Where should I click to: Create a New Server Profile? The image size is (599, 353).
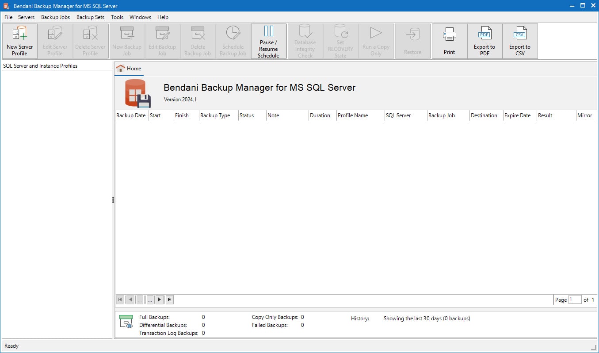coord(20,41)
